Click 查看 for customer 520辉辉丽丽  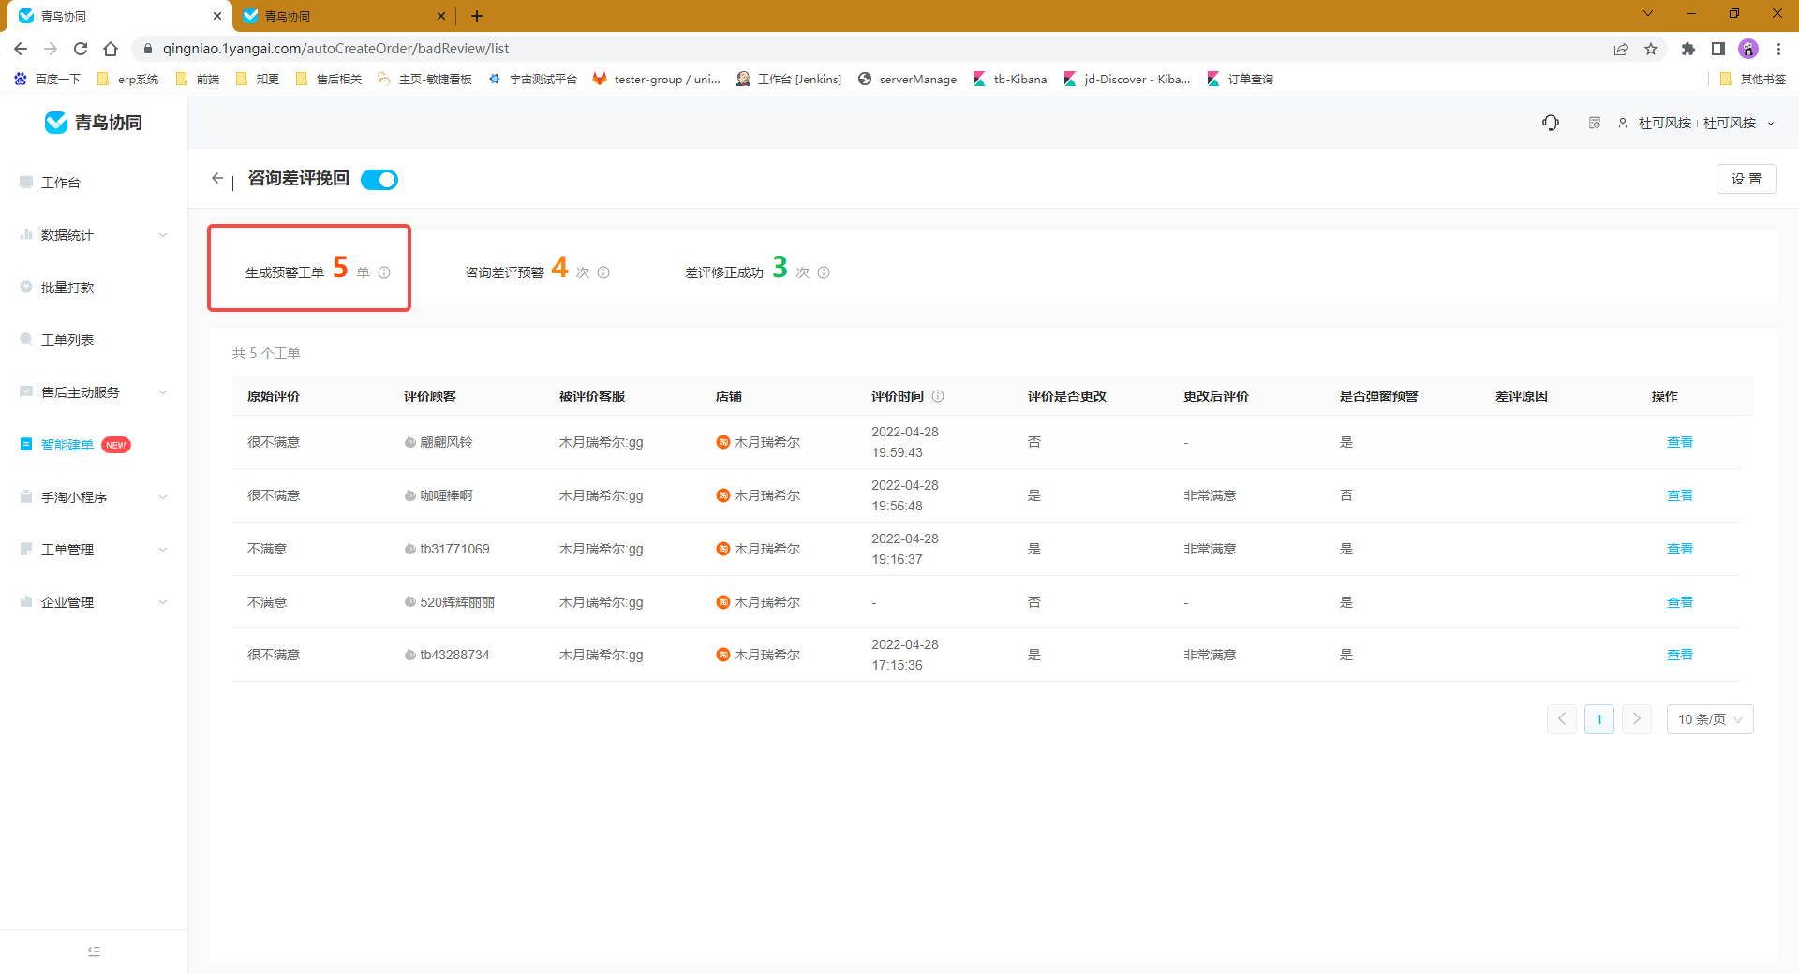click(1679, 602)
